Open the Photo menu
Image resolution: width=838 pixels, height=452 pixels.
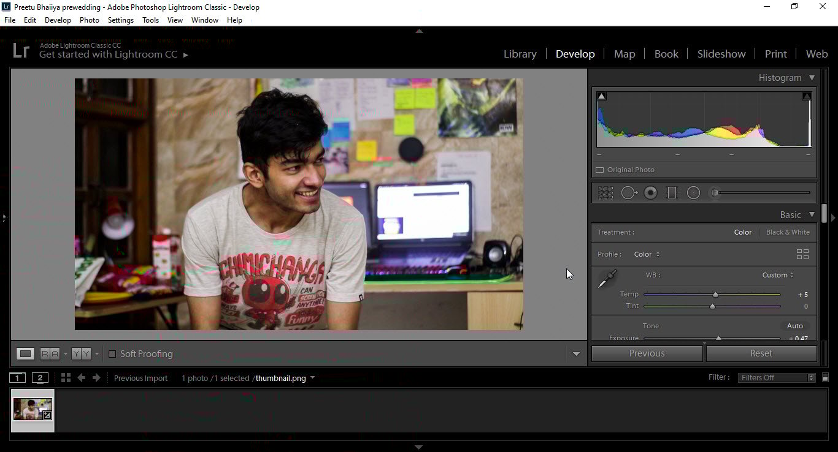pyautogui.click(x=90, y=20)
